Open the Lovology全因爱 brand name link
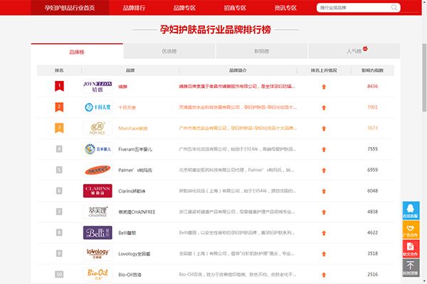The height and width of the screenshot is (284, 427). 135,254
